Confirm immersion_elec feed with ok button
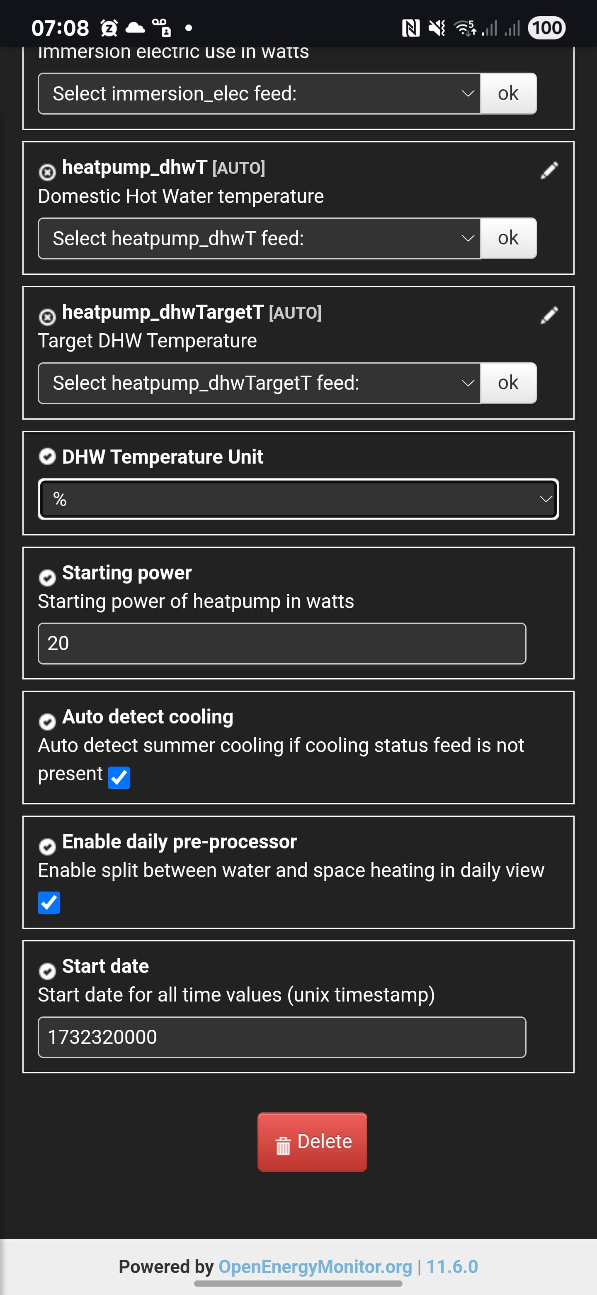Viewport: 597px width, 1295px height. pos(508,93)
